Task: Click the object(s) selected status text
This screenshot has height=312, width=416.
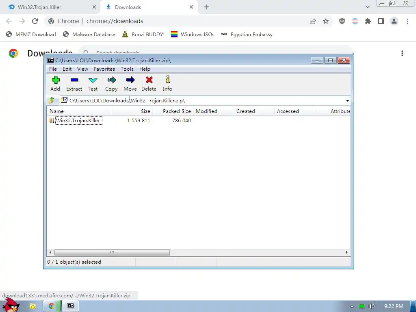Action: (74, 262)
